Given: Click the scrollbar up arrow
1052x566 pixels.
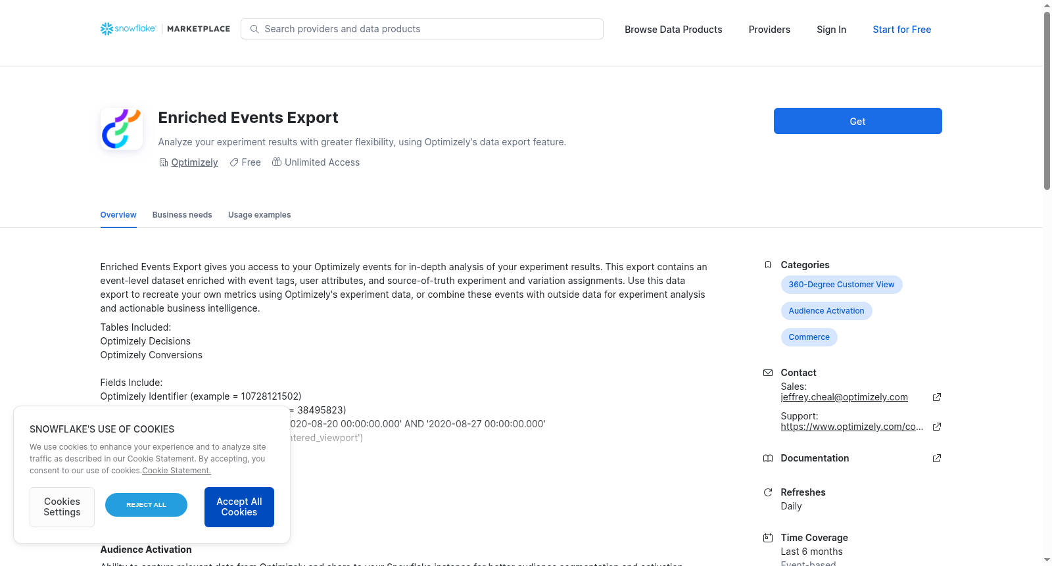Looking at the screenshot, I should coord(1047,5).
